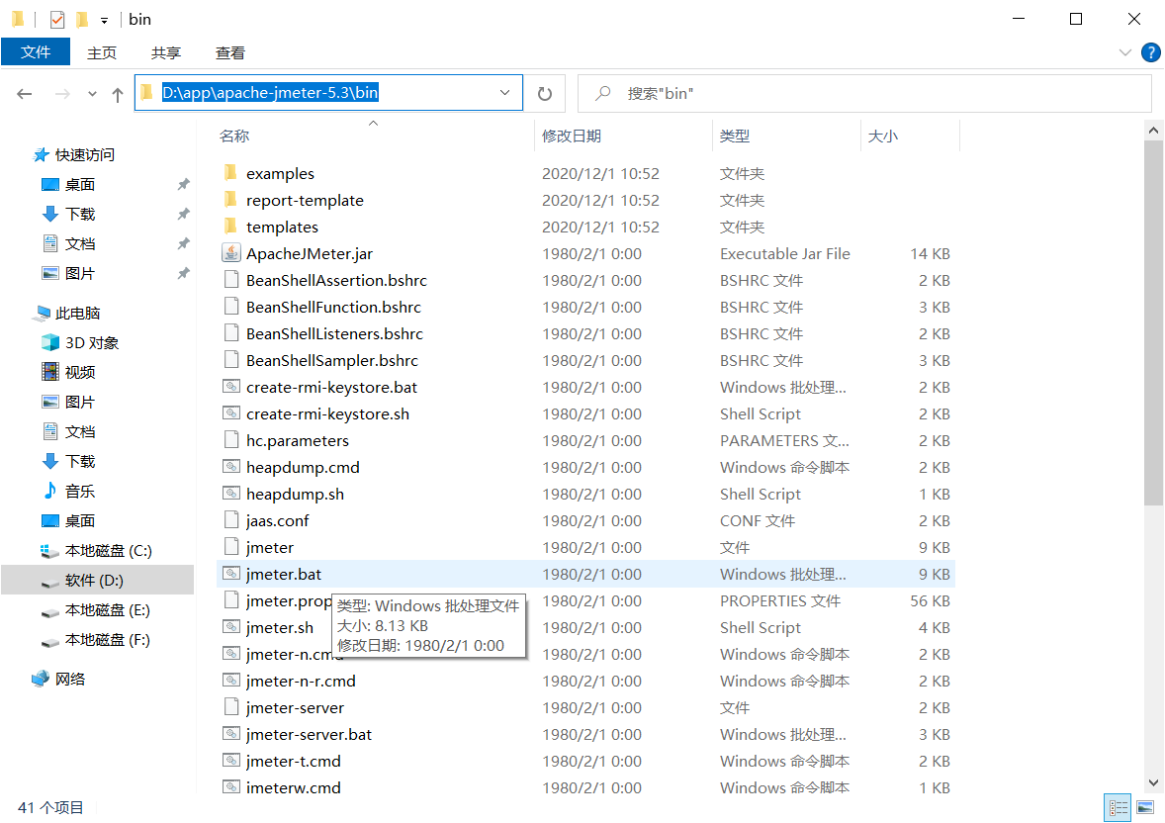This screenshot has width=1165, height=823.
Task: Click the BeanShellAssertion.bshrc file icon
Action: tap(231, 280)
